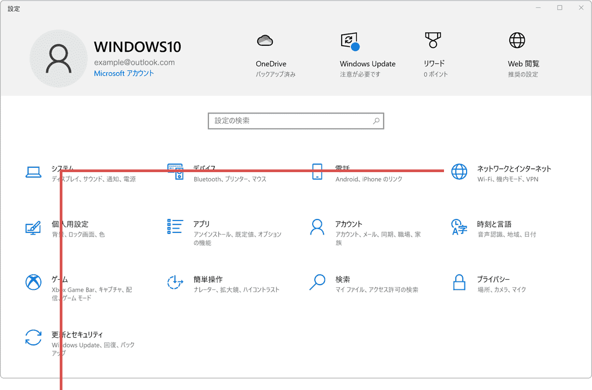This screenshot has width=592, height=390.
Task: Click the 設定の検索 search box
Action: tap(296, 120)
